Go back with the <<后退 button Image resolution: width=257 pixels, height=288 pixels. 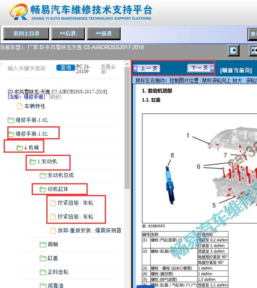point(68,33)
